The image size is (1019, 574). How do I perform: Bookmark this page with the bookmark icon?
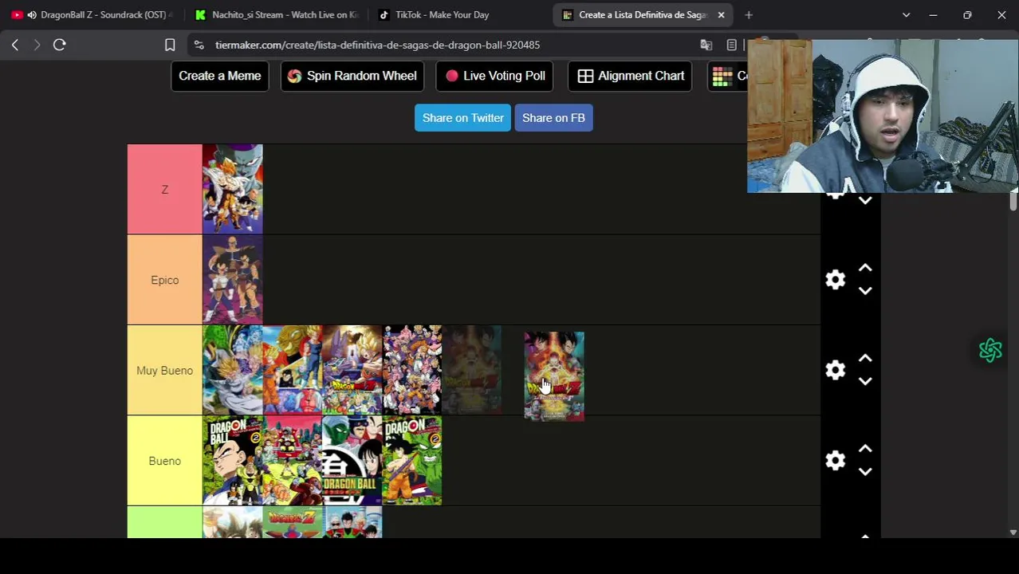170,45
